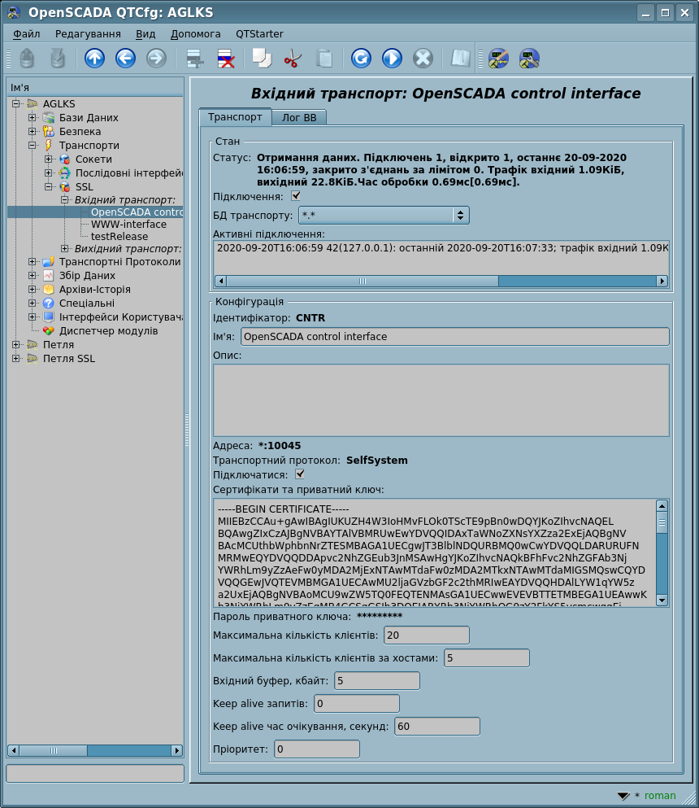This screenshot has height=808, width=699.
Task: Click the max clients за хостами field
Action: tap(487, 658)
